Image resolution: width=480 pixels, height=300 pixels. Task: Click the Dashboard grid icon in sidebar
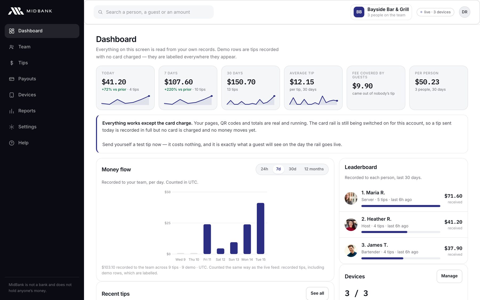(x=11, y=31)
